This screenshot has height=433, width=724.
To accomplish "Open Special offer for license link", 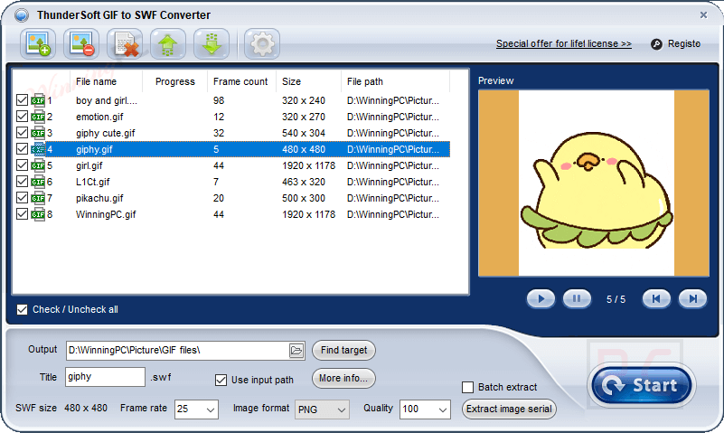I will tap(564, 44).
